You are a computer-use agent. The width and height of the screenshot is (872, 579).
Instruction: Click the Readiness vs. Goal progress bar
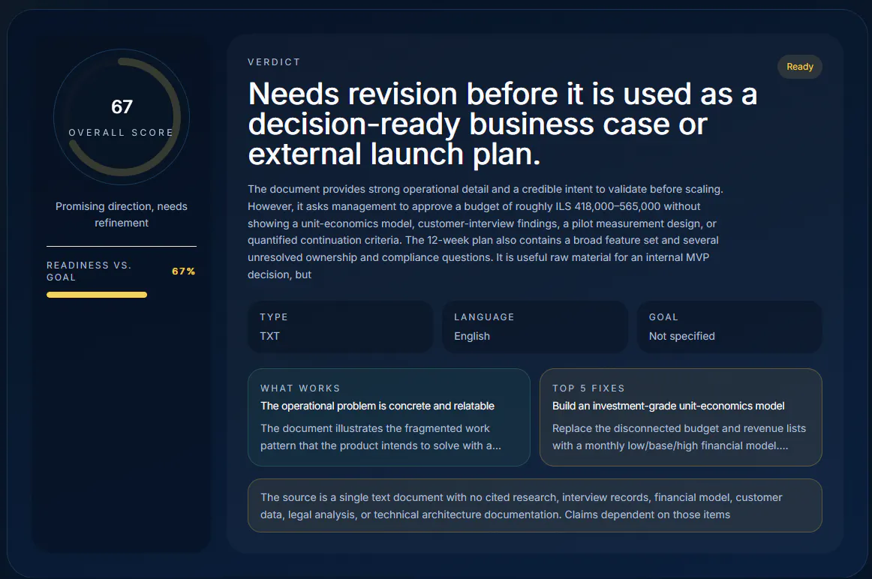[122, 295]
